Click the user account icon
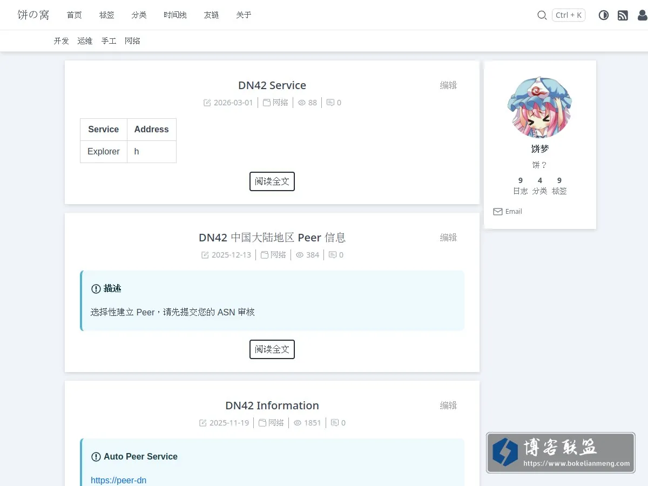The height and width of the screenshot is (486, 648). (x=643, y=15)
